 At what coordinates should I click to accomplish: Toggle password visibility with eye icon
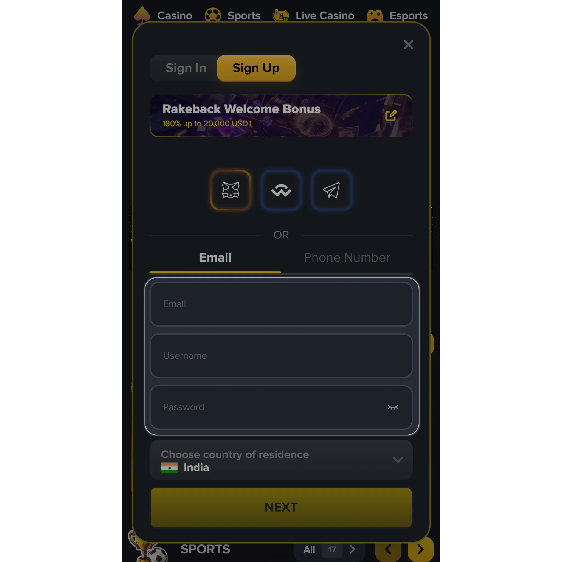point(392,407)
